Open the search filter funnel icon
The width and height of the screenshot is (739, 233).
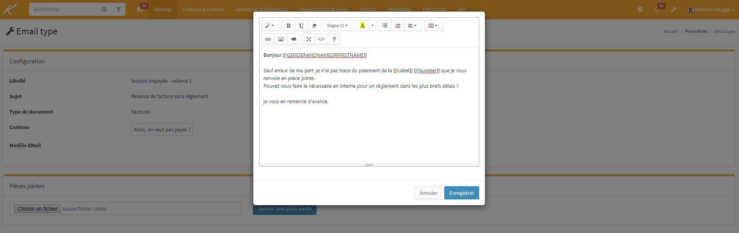pos(119,9)
